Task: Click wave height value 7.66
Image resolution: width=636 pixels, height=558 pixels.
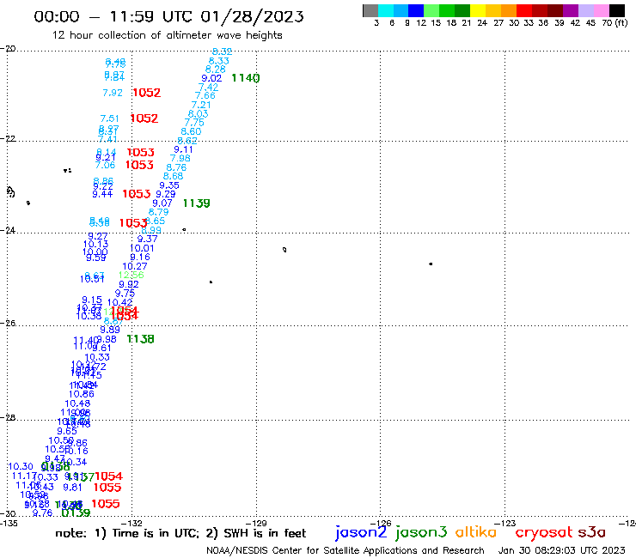Action: point(205,95)
